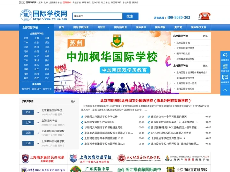230x172 pixels.
Task: Open the 在线留言 message icon
Action: [225, 79]
